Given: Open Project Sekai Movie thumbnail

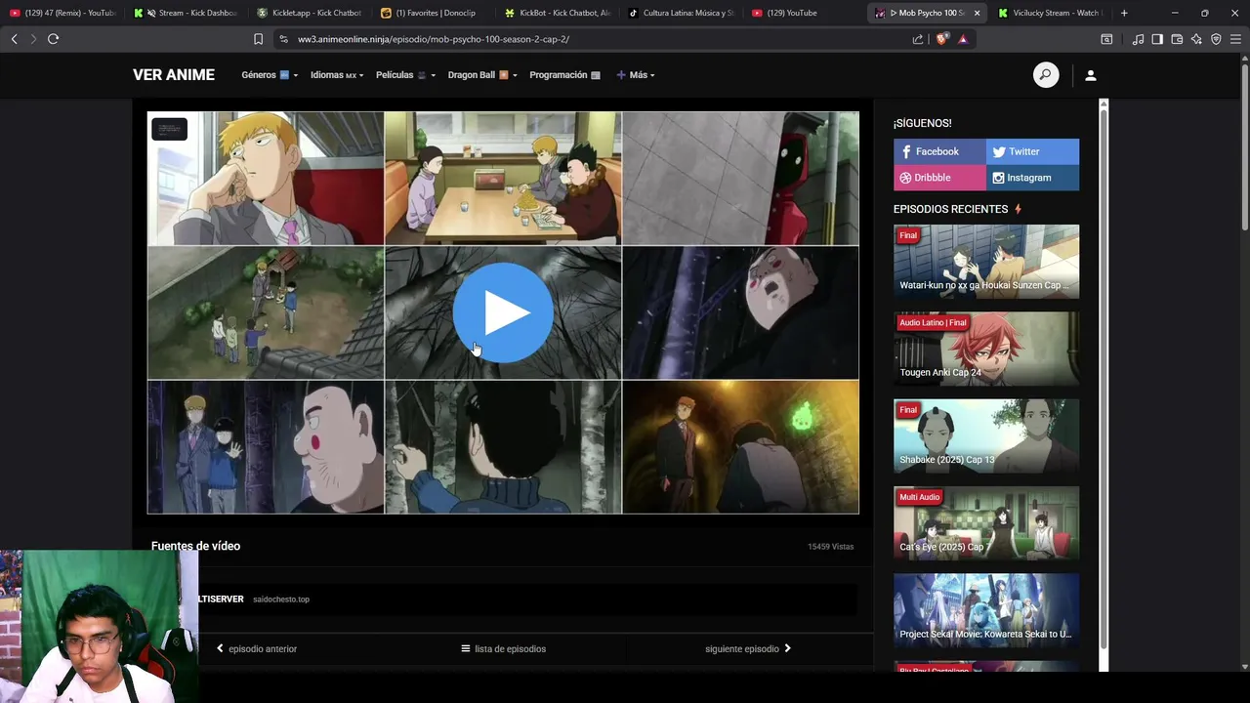Looking at the screenshot, I should tap(986, 610).
